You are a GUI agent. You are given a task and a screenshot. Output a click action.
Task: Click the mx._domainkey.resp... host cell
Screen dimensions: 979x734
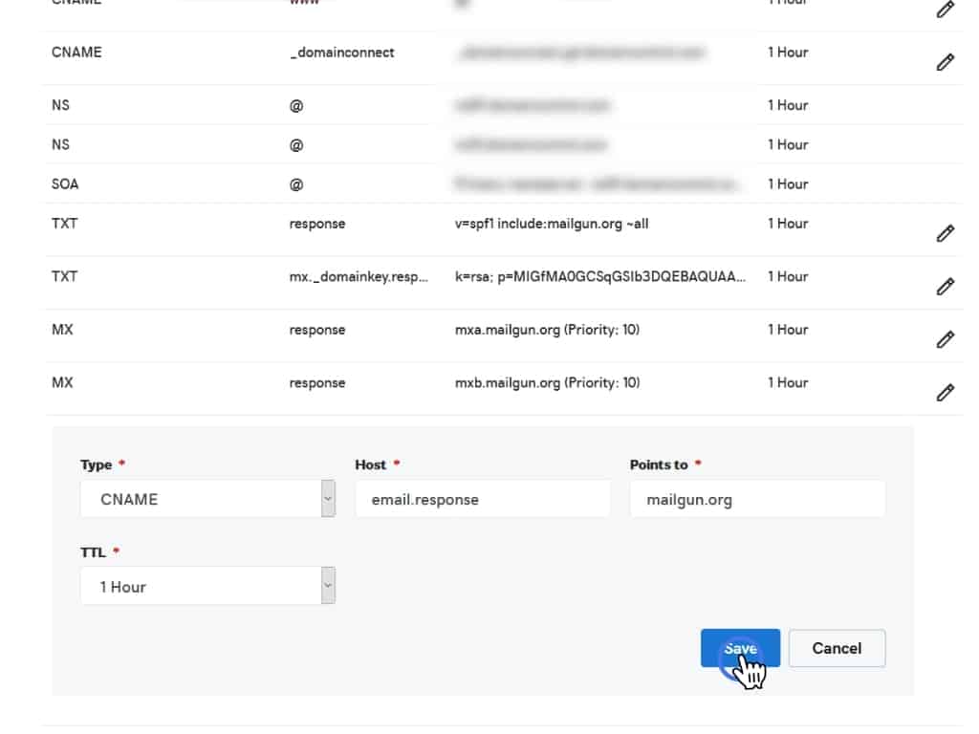358,276
